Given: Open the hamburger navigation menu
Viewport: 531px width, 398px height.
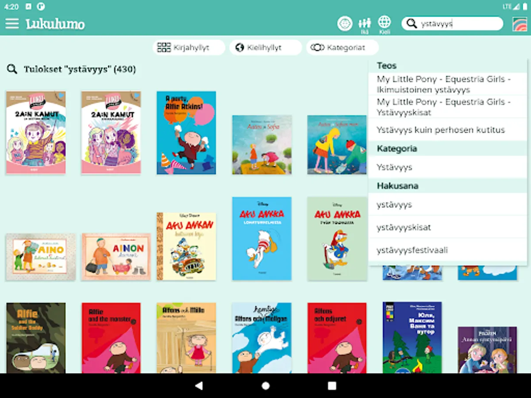Looking at the screenshot, I should click(12, 23).
